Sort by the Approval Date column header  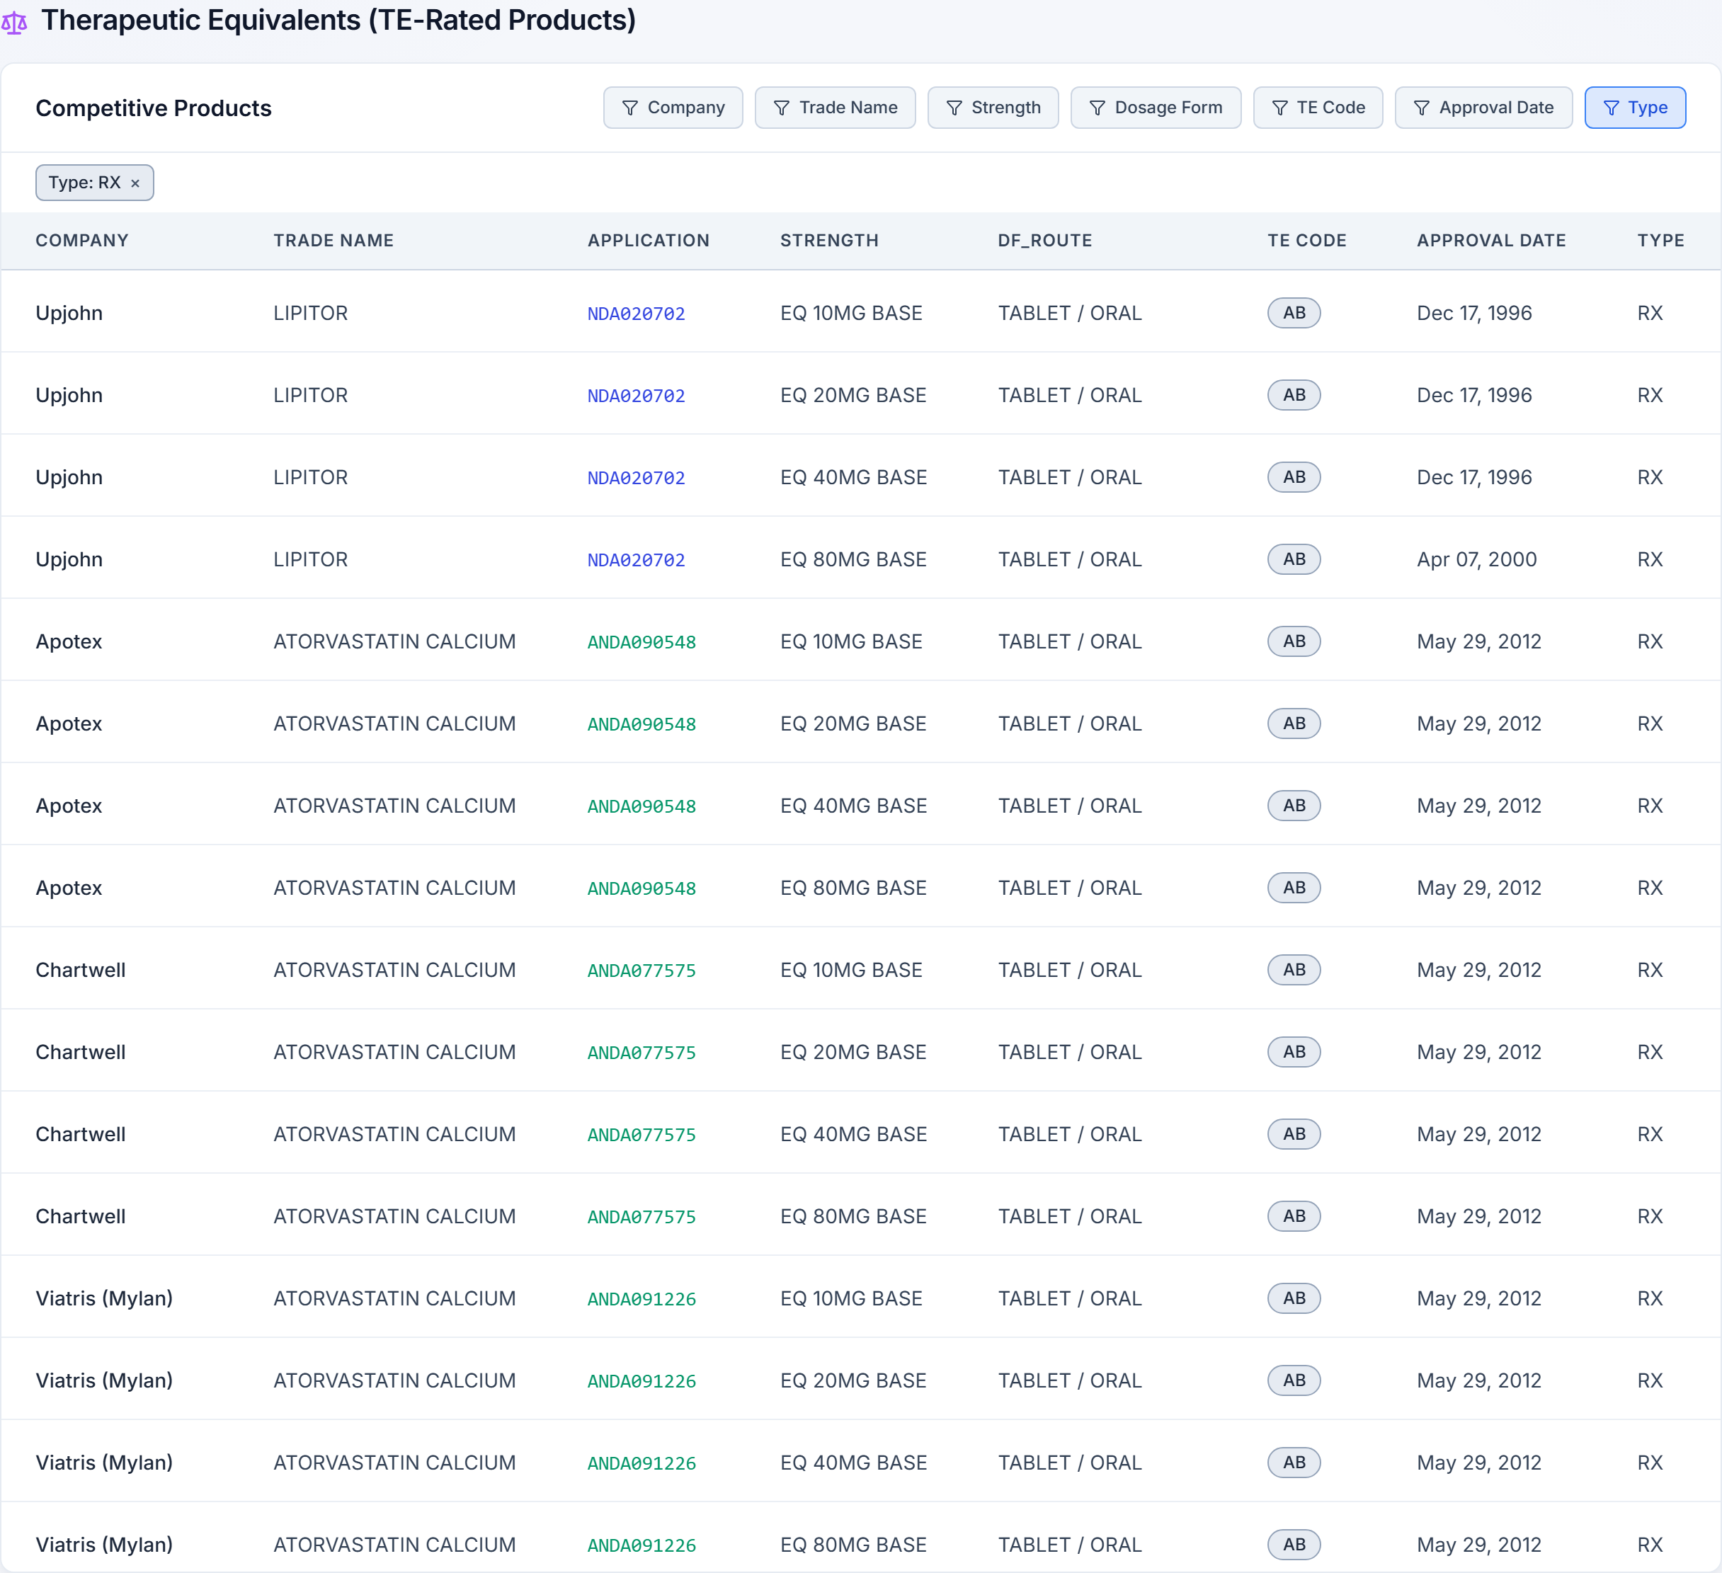(x=1491, y=241)
